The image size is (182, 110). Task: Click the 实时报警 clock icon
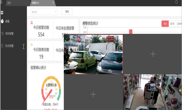[x=2, y=34]
